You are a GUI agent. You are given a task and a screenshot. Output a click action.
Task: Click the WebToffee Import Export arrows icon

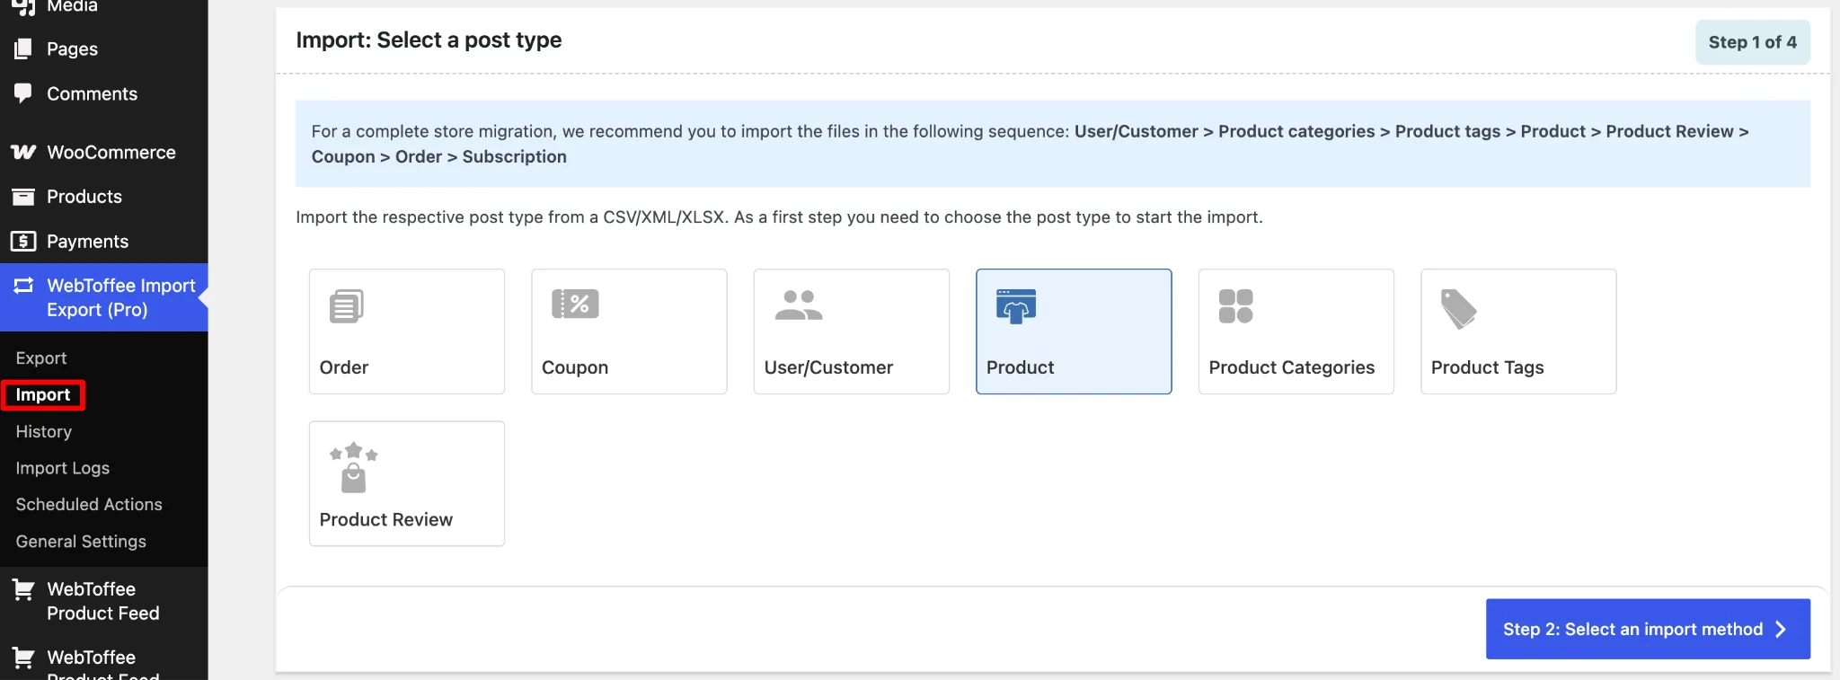[23, 286]
